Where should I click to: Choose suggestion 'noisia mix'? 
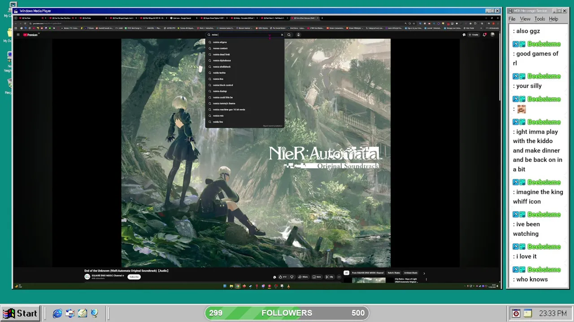[244, 116]
